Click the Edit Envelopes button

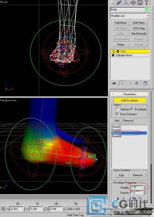coord(130,100)
